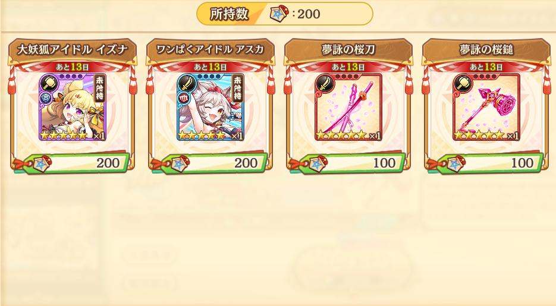Click the hammer weapon-type icon on イズナ card
This screenshot has height=306, width=556.
[x=48, y=83]
